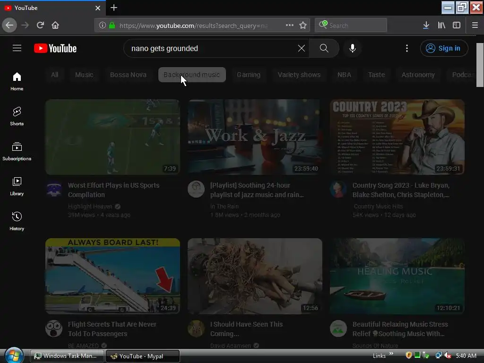The image size is (484, 363).
Task: Open Library in the sidebar
Action: point(17,186)
